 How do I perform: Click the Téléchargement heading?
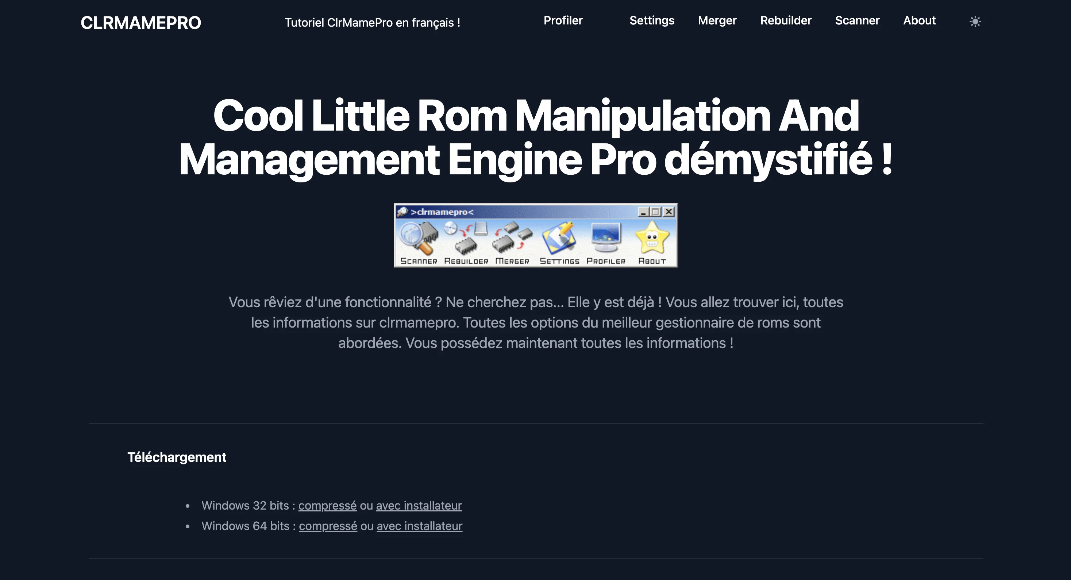tap(177, 457)
